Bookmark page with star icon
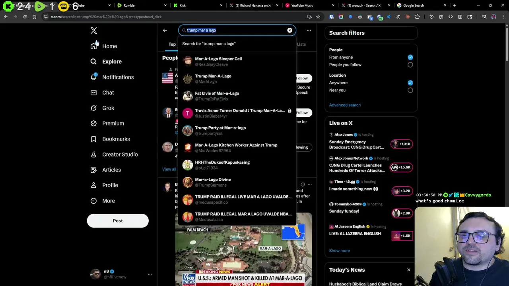This screenshot has width=509, height=286. point(318,17)
